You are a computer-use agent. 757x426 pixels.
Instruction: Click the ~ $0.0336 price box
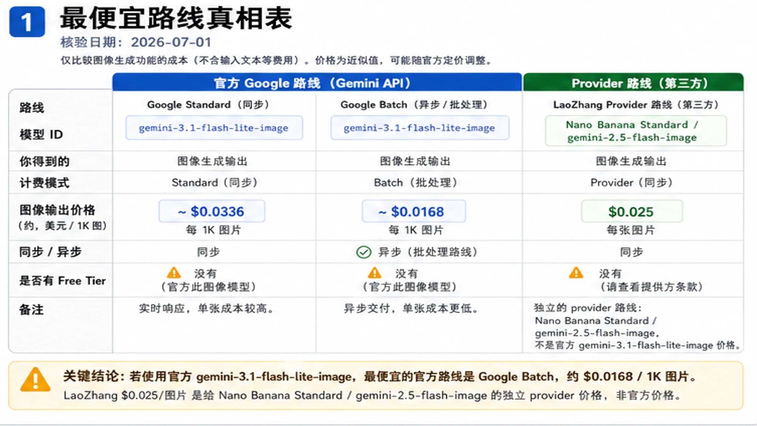pyautogui.click(x=212, y=211)
